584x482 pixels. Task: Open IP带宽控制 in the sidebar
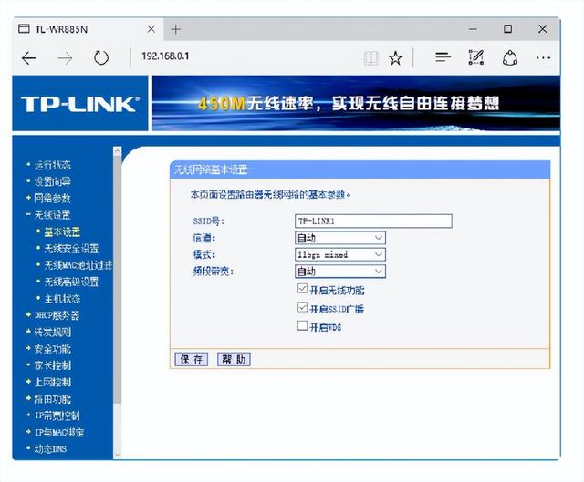tap(57, 415)
